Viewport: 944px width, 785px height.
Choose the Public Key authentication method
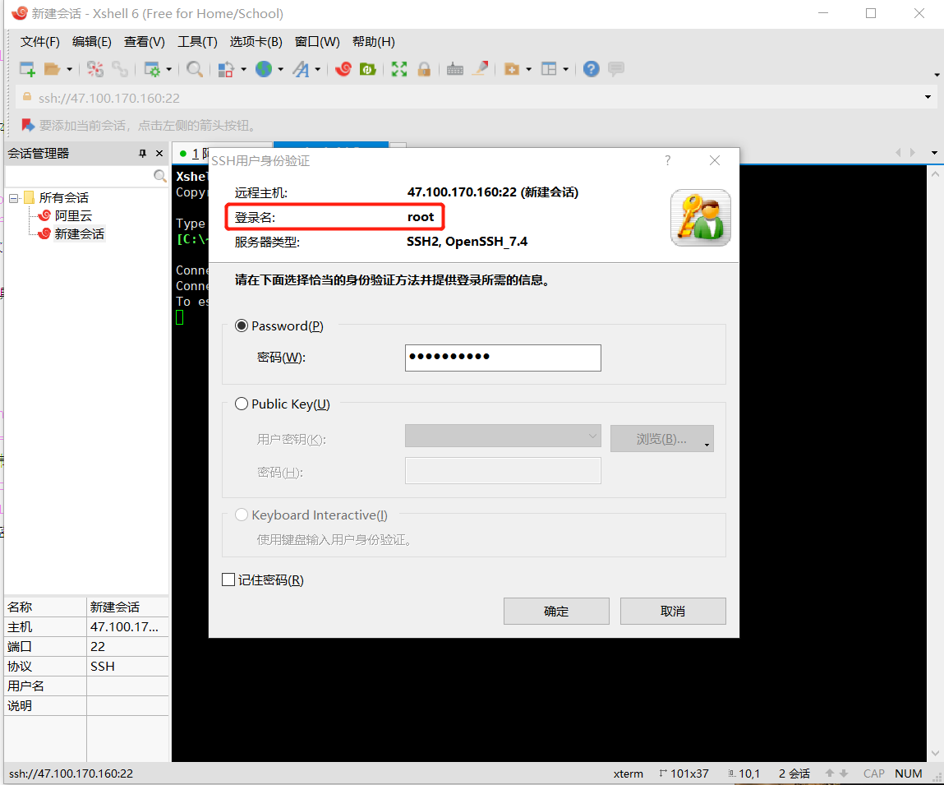242,404
